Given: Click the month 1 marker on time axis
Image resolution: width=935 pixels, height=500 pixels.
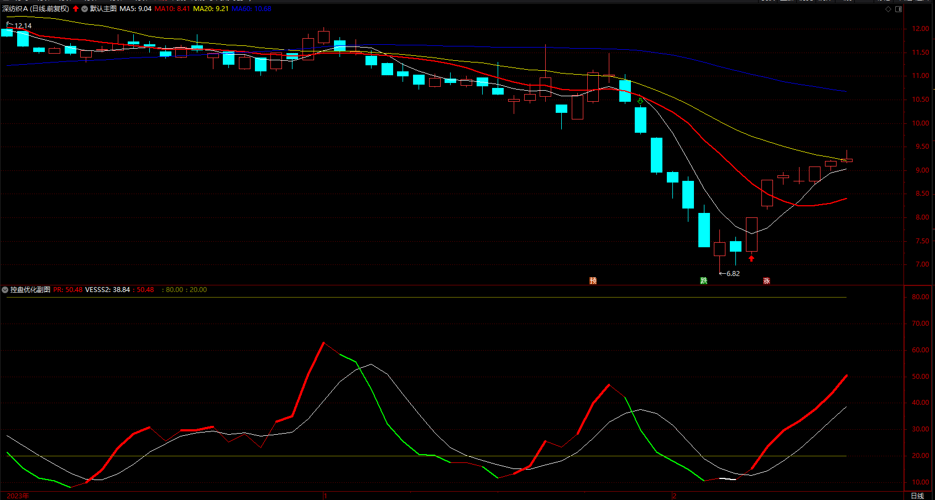Looking at the screenshot, I should click(325, 496).
